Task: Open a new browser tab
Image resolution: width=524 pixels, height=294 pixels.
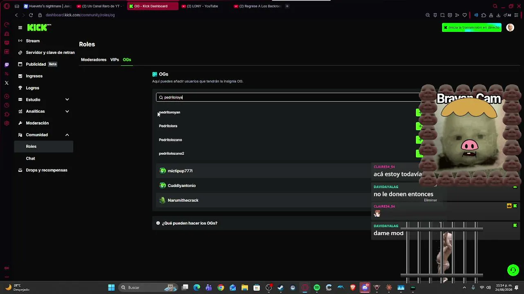Action: point(287,6)
